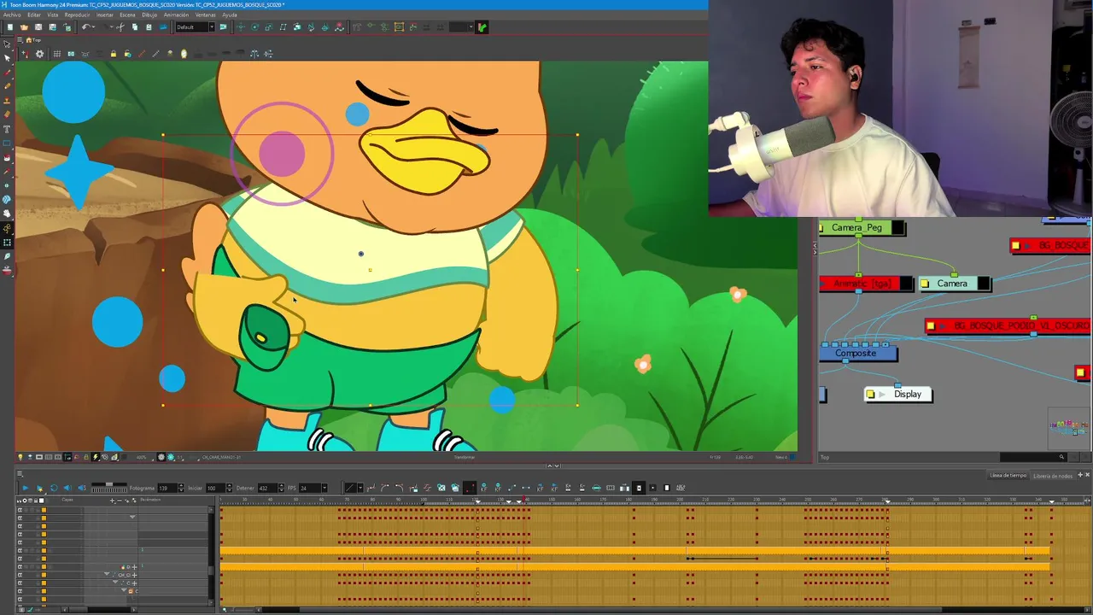Select the Pen feather tool
The image size is (1093, 615).
point(8,257)
